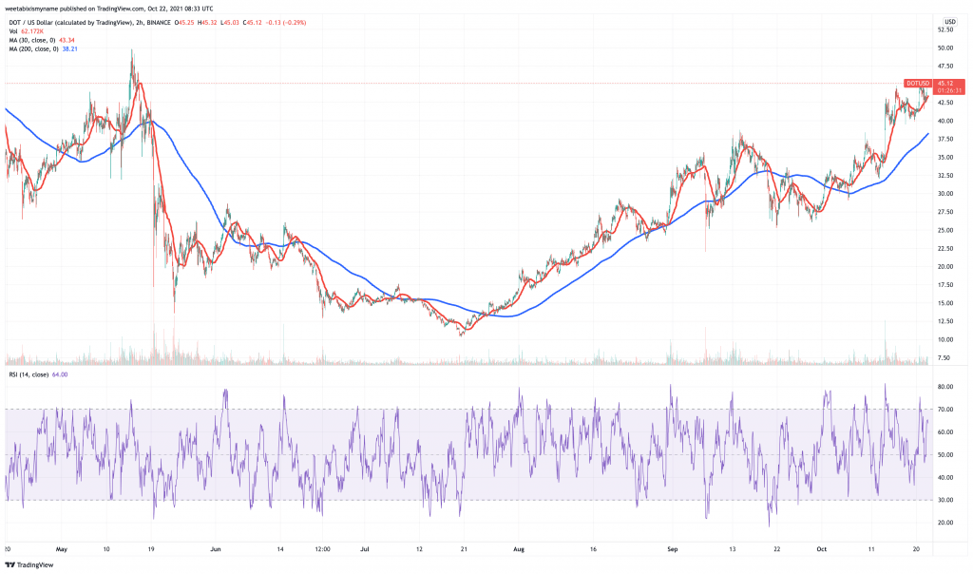The image size is (973, 574).
Task: Click the 37.50 price axis label
Action: click(945, 139)
